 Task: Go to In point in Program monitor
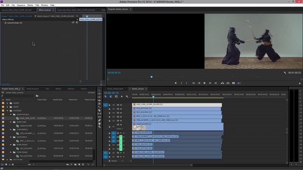tap(194, 83)
